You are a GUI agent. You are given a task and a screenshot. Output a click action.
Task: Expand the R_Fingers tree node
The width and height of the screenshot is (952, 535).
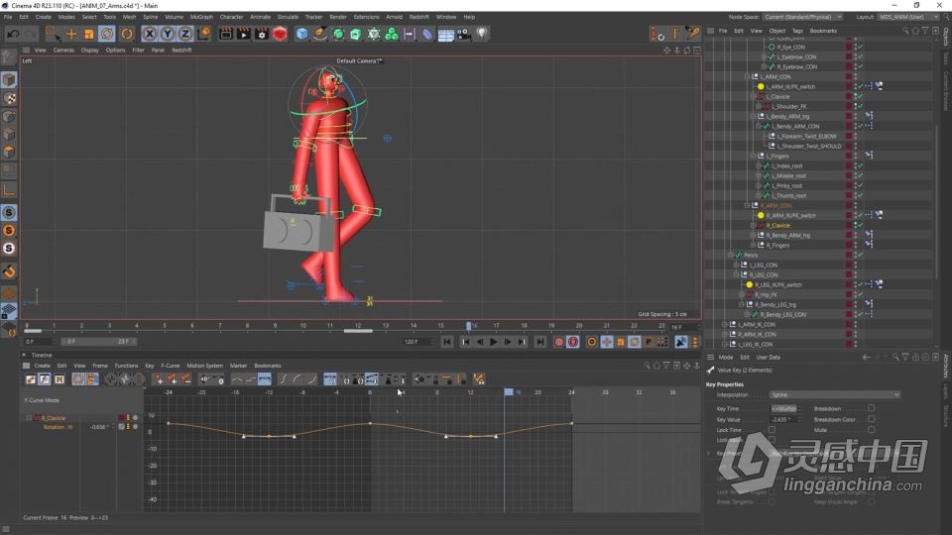pos(754,245)
